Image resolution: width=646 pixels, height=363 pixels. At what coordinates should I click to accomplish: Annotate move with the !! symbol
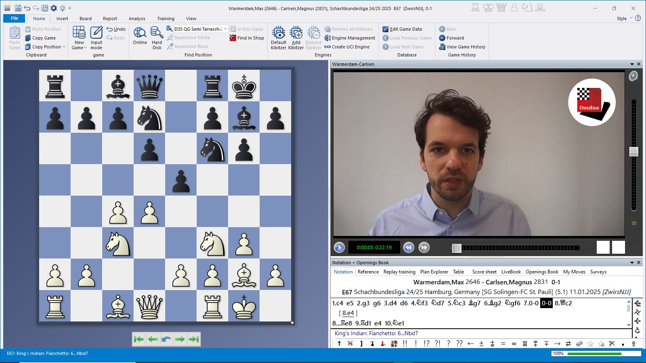405,344
